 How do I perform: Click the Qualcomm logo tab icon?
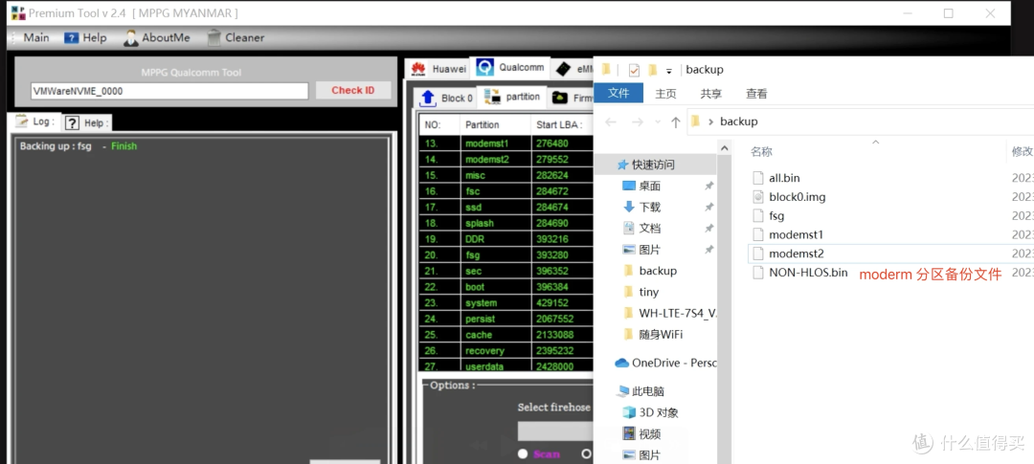[485, 68]
